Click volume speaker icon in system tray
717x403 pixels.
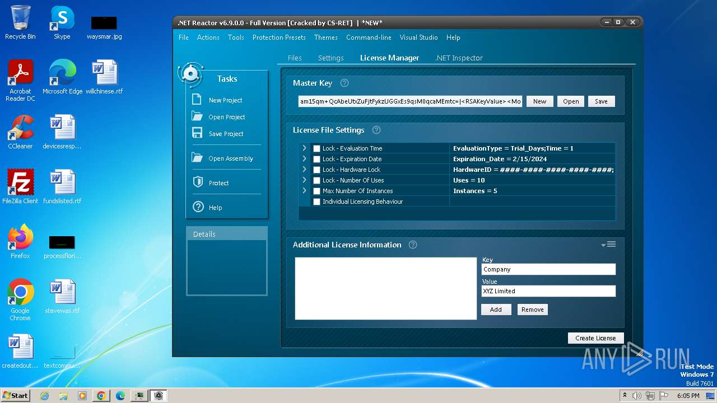(x=637, y=396)
